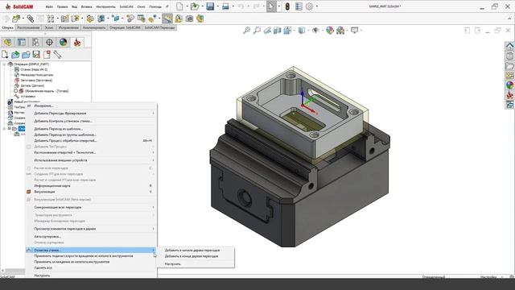Open the Options gear icon
The image size is (515, 290).
tap(309, 6)
